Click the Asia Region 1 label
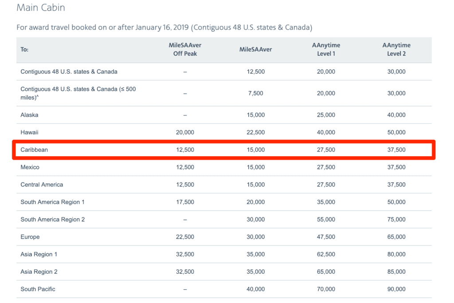The image size is (454, 303). click(39, 254)
